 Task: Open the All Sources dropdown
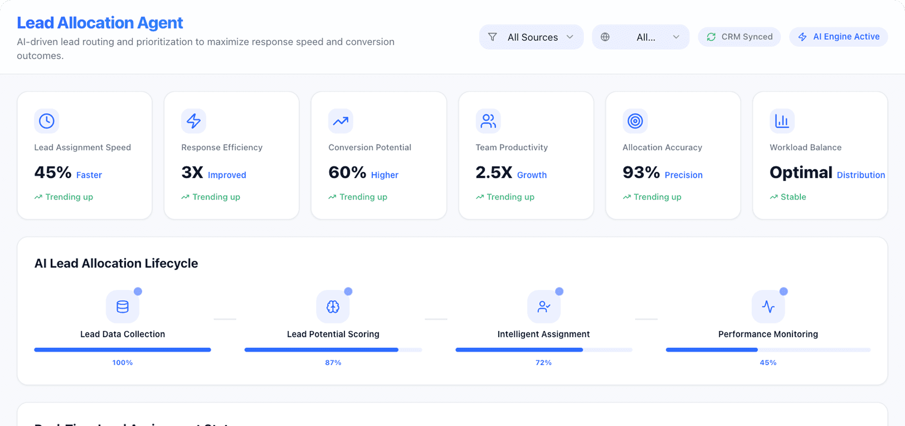(531, 37)
